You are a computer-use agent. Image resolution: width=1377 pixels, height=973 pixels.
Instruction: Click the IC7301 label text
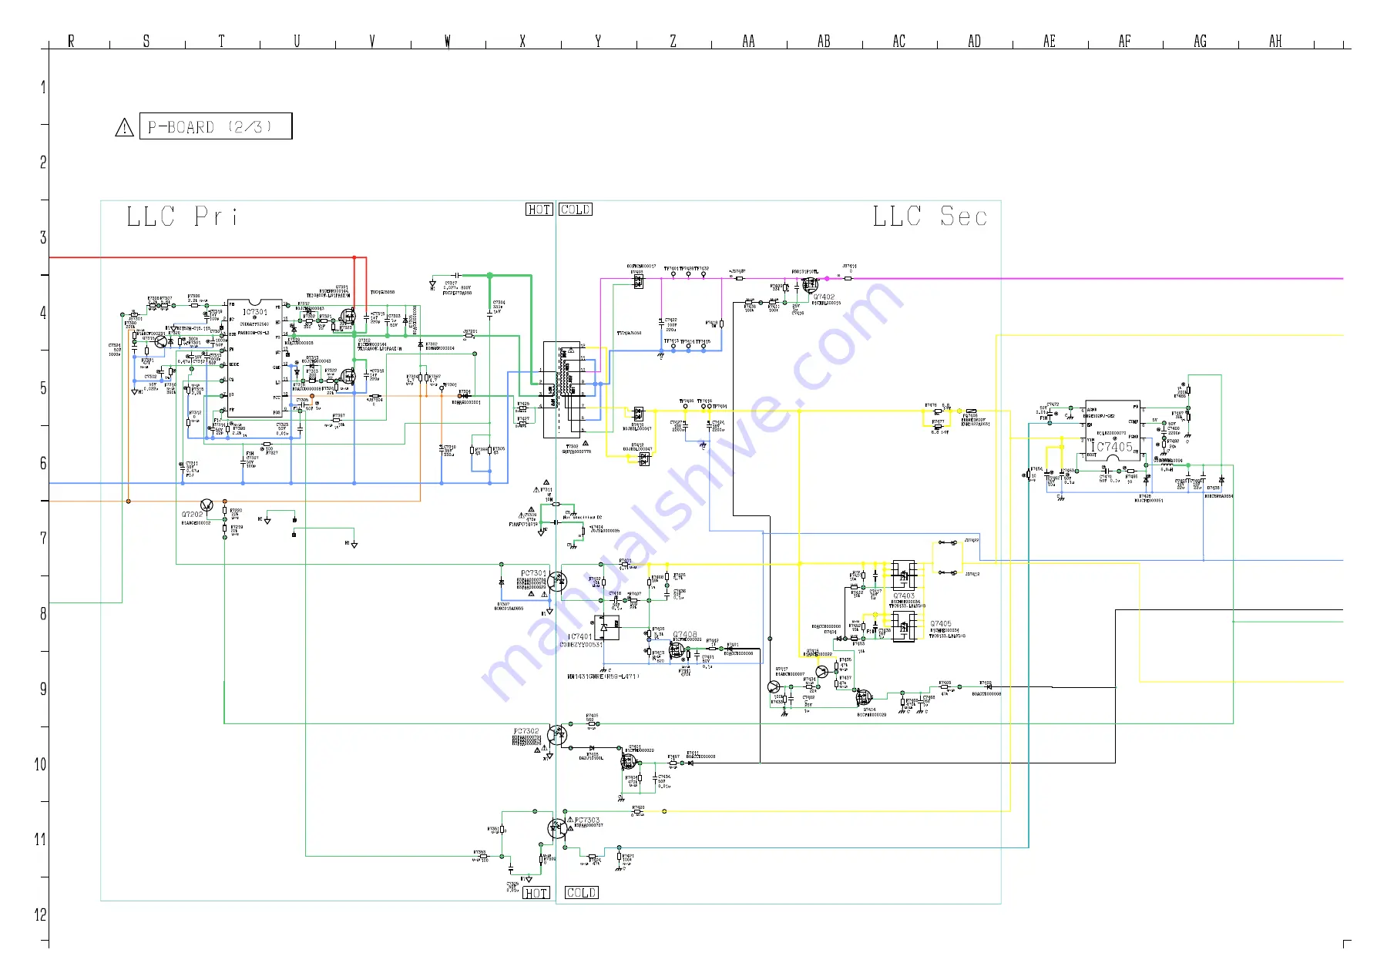[x=255, y=312]
